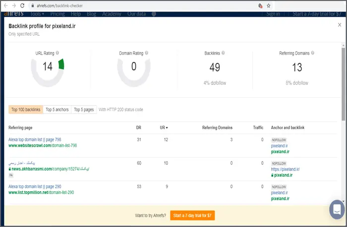
Task: Open Our data in the navigation
Action: [x=136, y=14]
